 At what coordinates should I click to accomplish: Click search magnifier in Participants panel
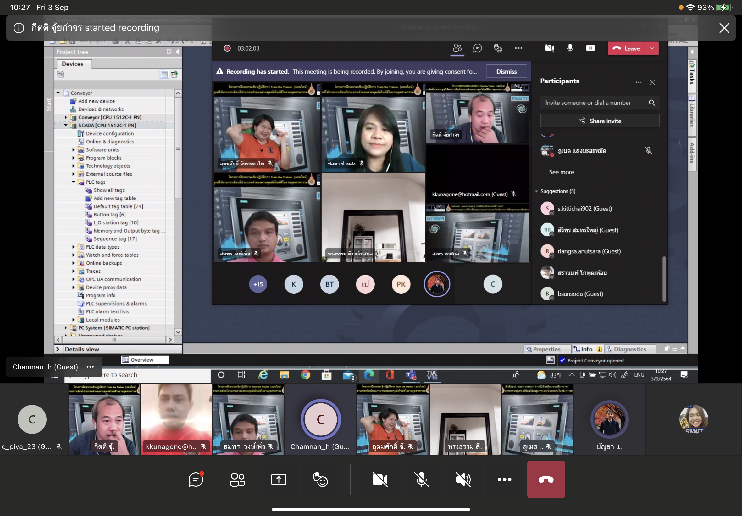(x=652, y=103)
